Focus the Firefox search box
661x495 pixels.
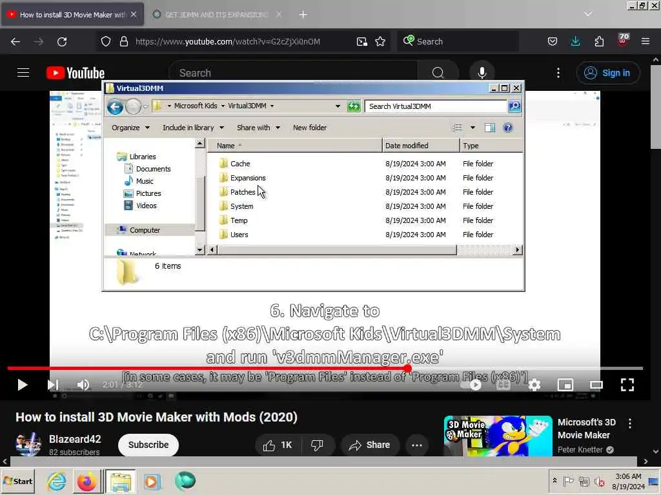point(458,41)
